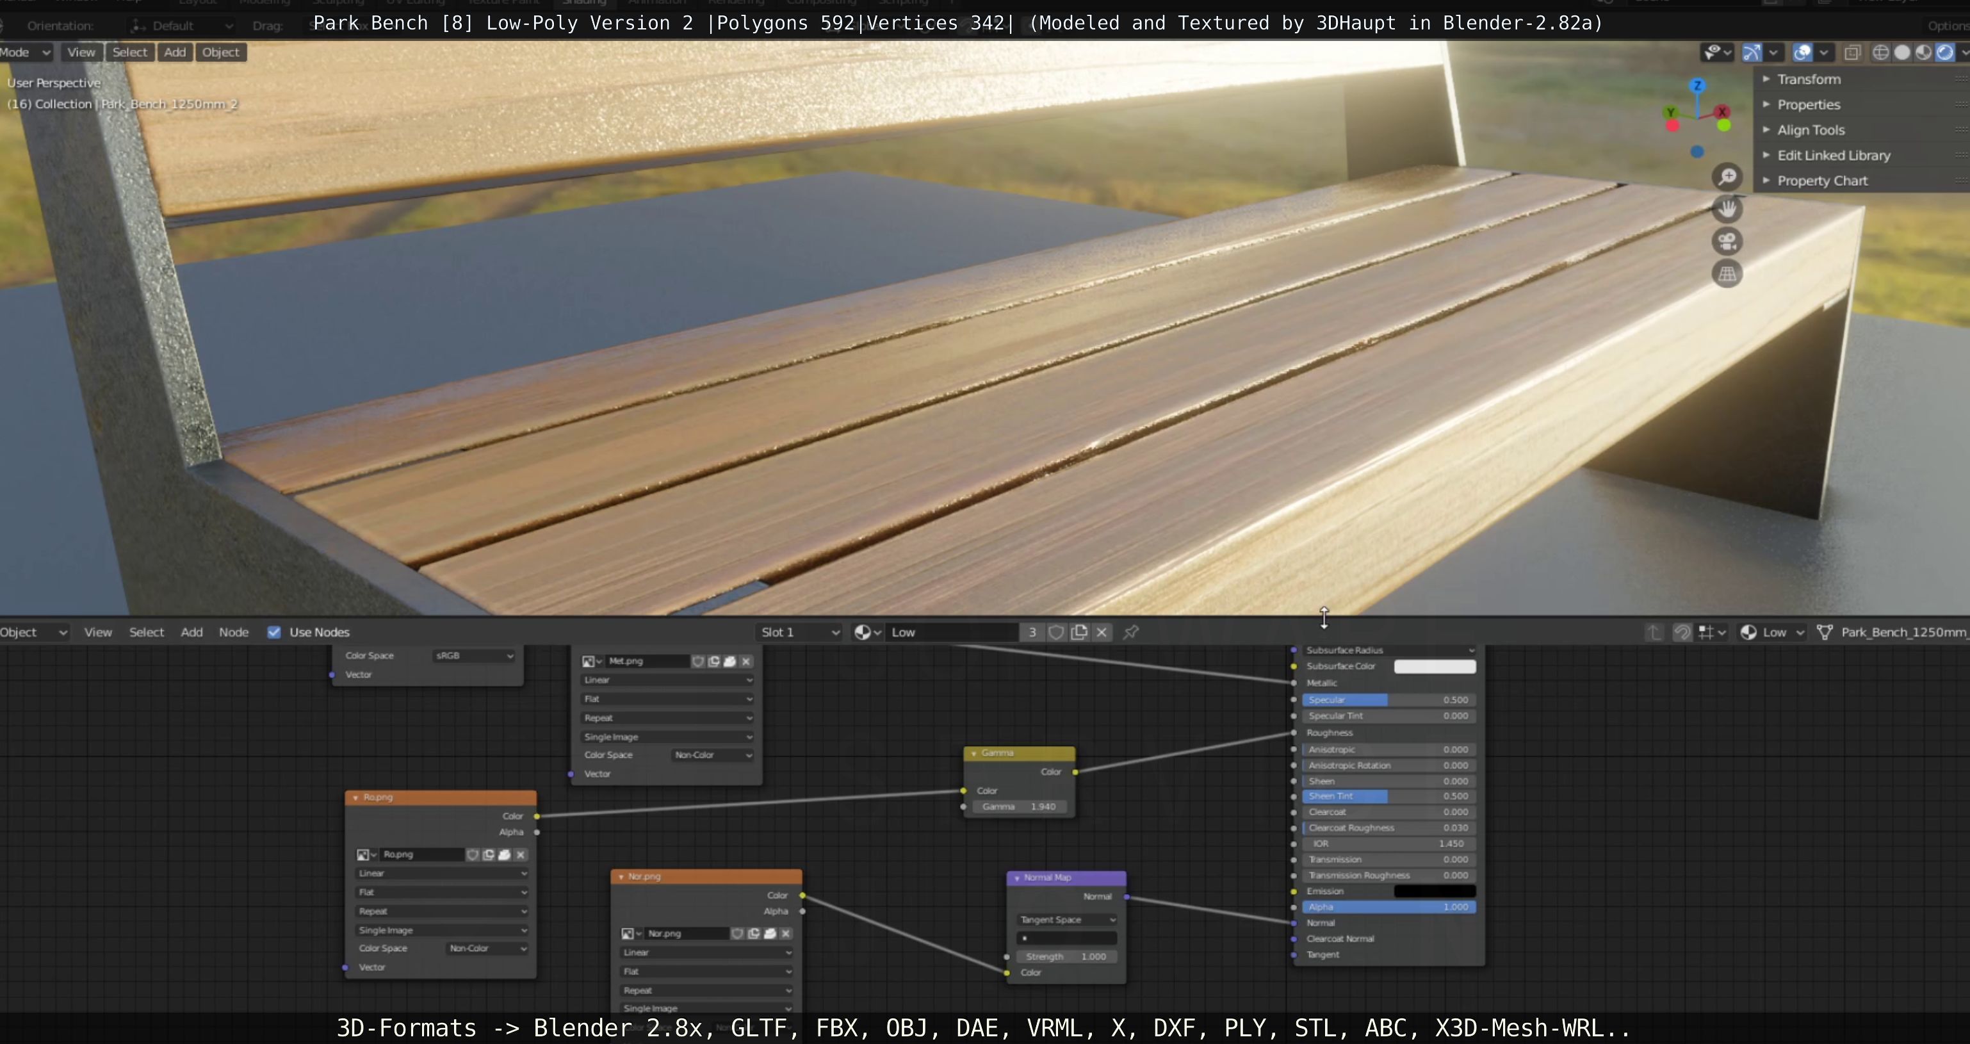This screenshot has width=1970, height=1044.
Task: Open the viewport Add menu
Action: (x=174, y=52)
